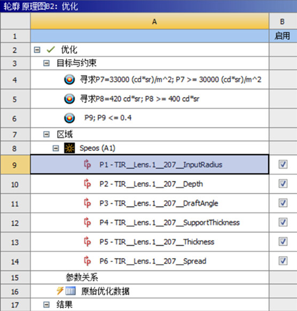Collapse the 目标与约束 node

click(x=46, y=63)
